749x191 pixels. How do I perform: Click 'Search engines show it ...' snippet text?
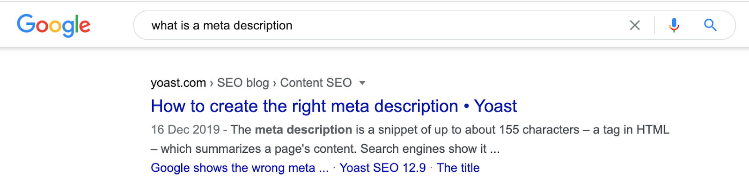[x=430, y=149]
